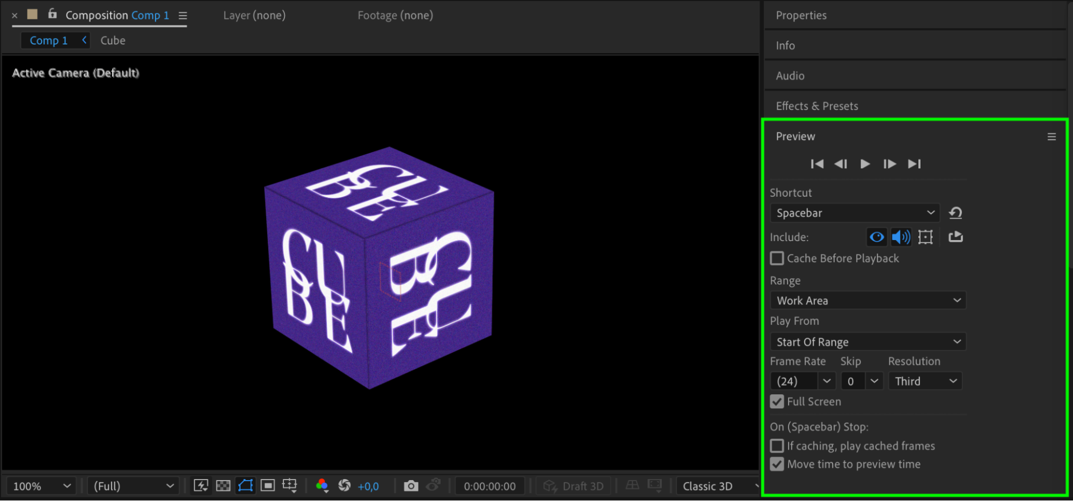Enable the Region of Interest tool
Image resolution: width=1073 pixels, height=501 pixels.
pyautogui.click(x=267, y=485)
